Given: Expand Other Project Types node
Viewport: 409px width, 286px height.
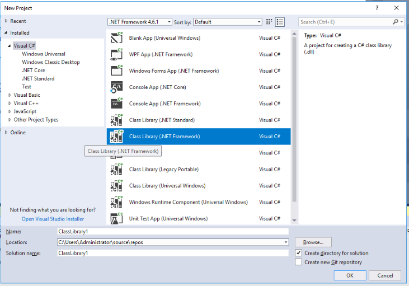Looking at the screenshot, I should point(10,120).
